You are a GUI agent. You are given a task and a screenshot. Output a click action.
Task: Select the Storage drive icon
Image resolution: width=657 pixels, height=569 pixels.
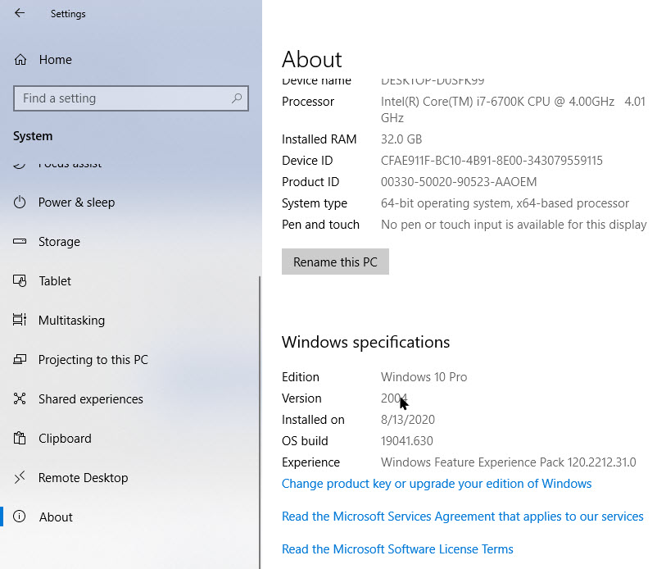point(21,242)
